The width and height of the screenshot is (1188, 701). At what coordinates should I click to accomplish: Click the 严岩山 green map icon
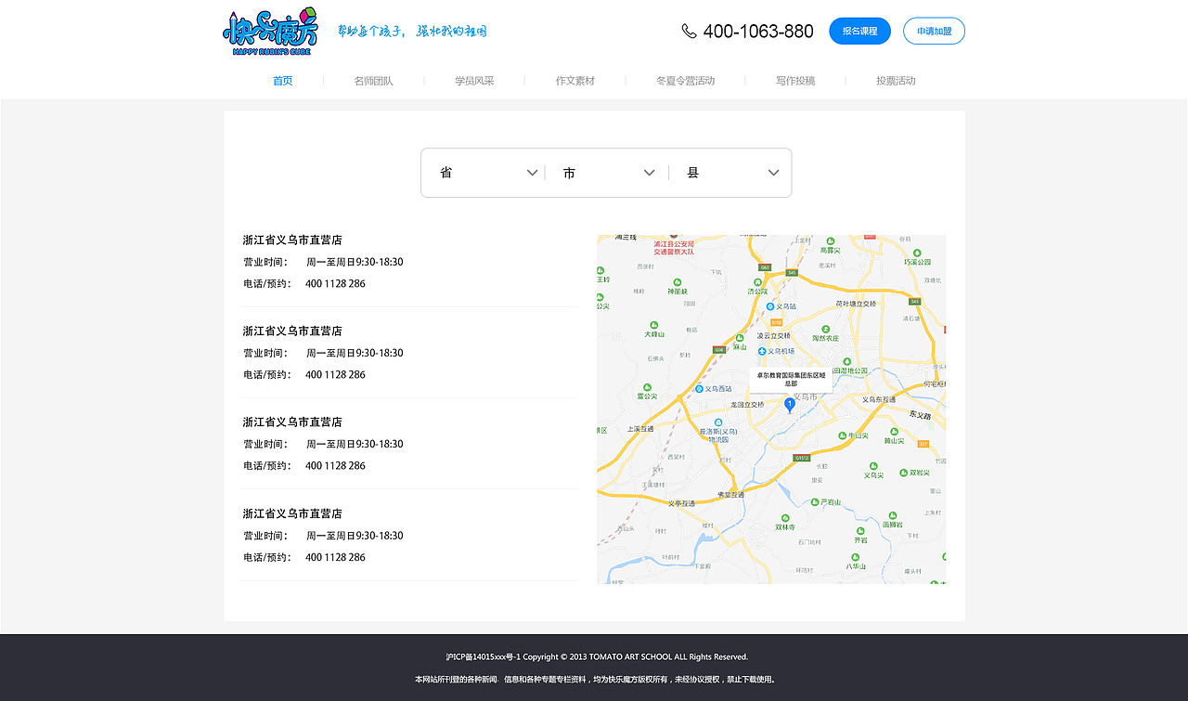point(815,502)
